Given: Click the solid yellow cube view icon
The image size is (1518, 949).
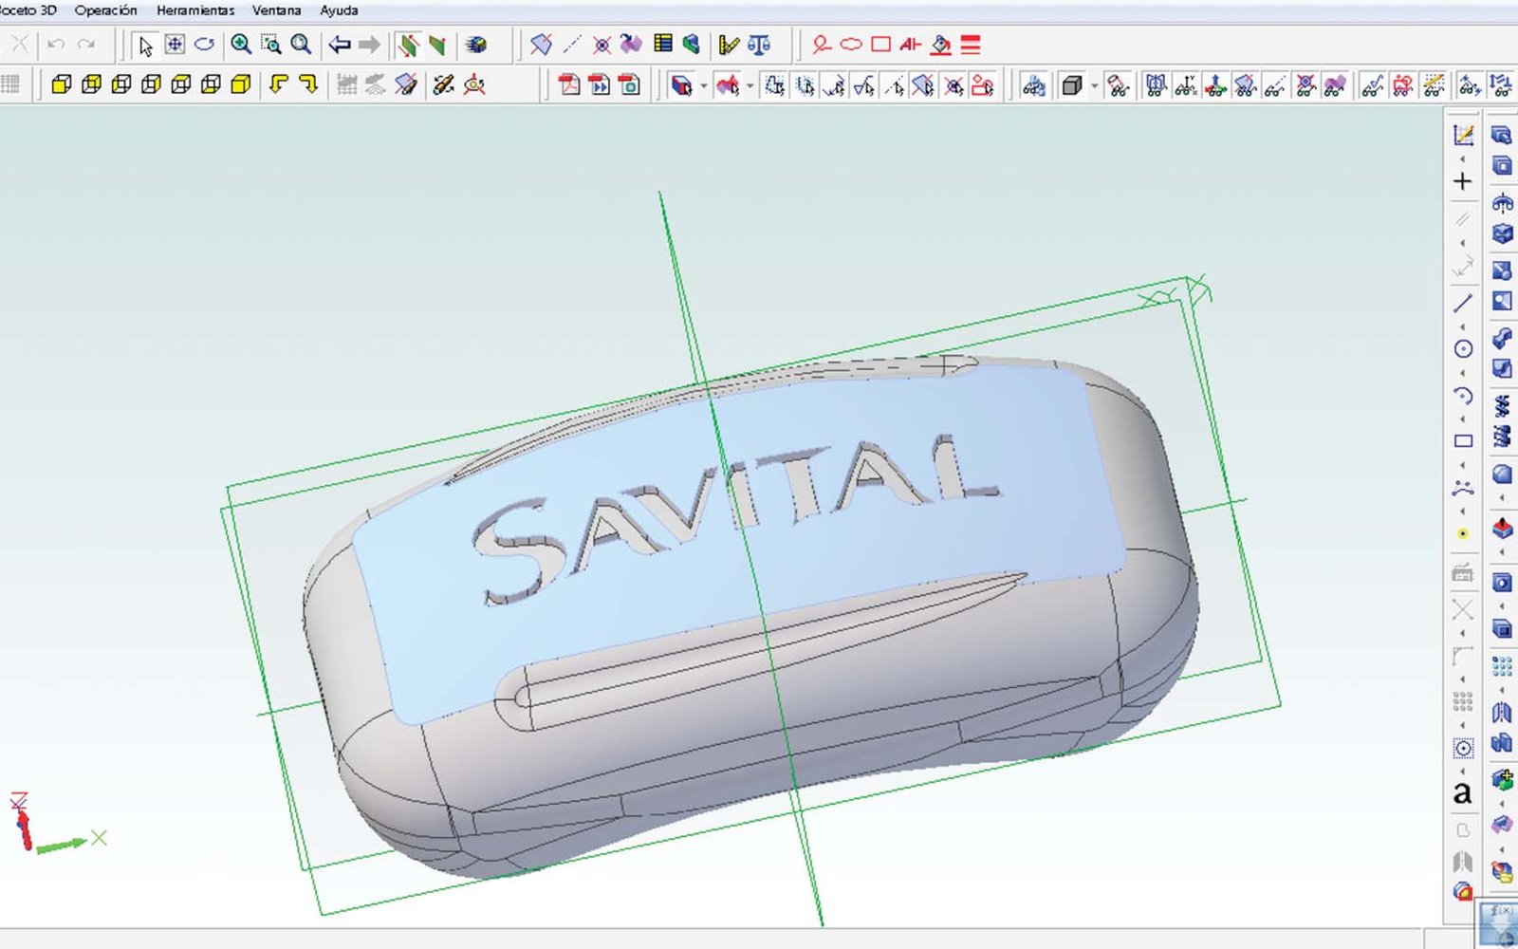Looking at the screenshot, I should [241, 84].
